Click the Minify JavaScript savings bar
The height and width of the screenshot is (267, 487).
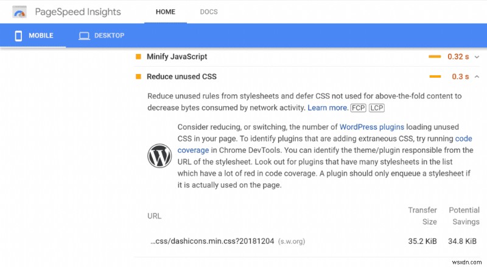(x=435, y=56)
